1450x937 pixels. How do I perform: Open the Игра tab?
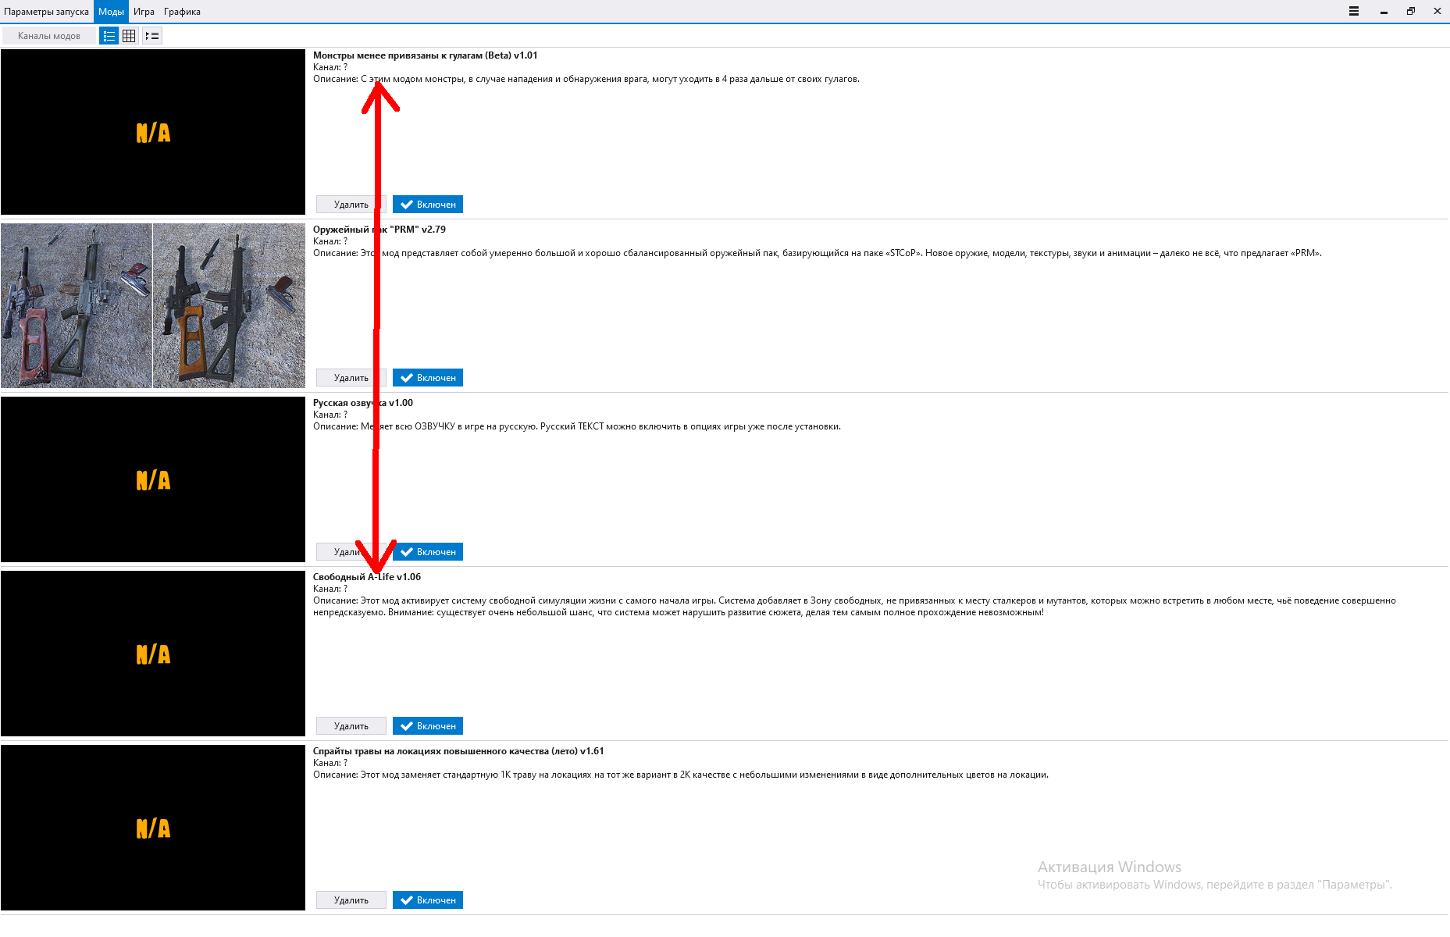pos(144,12)
